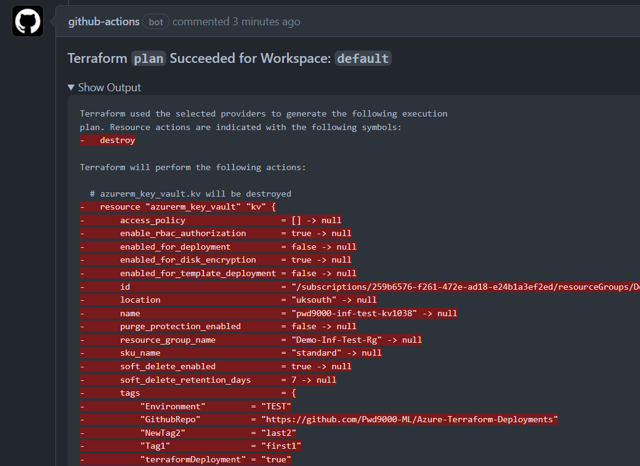Click the 'plan' inline code label

coord(148,59)
